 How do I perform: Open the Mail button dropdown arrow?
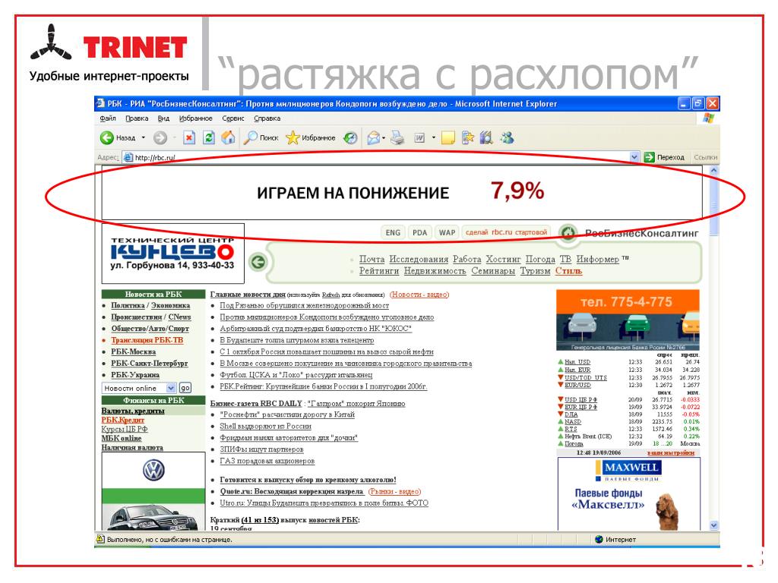point(384,138)
